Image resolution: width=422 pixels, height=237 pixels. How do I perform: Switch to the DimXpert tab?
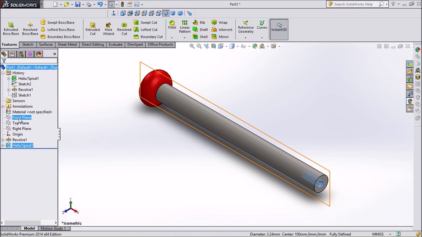point(135,45)
